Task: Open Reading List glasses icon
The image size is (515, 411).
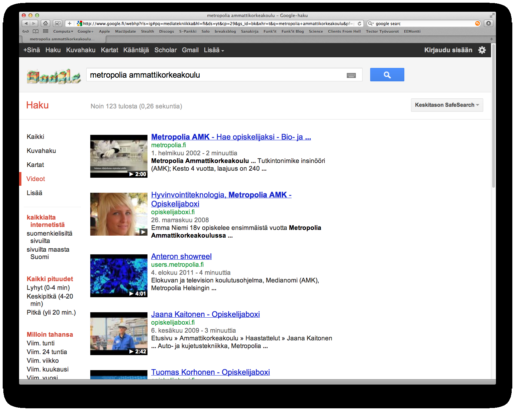Action: pyautogui.click(x=26, y=31)
